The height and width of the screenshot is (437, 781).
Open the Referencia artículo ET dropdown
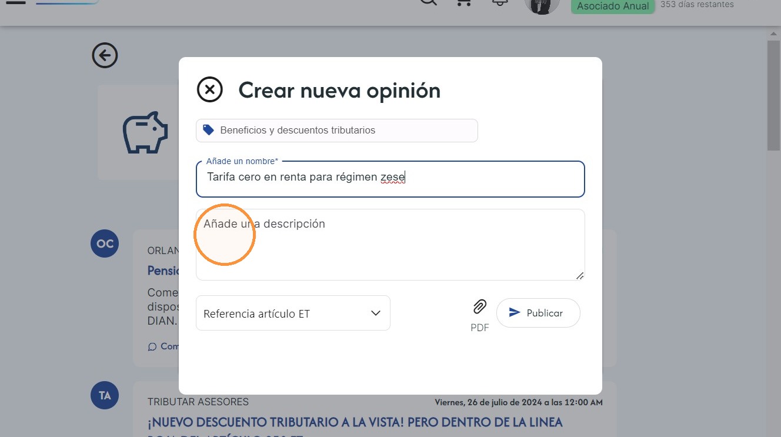[293, 313]
